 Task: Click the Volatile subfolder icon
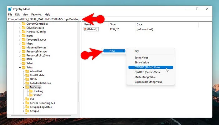pyautogui.click(x=31, y=95)
